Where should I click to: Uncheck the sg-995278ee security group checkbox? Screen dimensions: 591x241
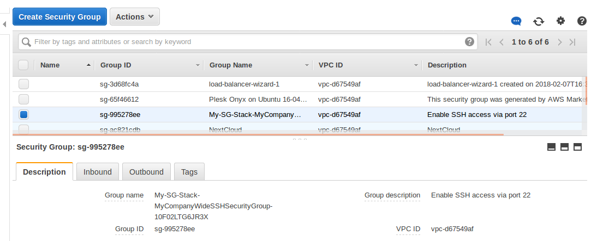click(24, 115)
